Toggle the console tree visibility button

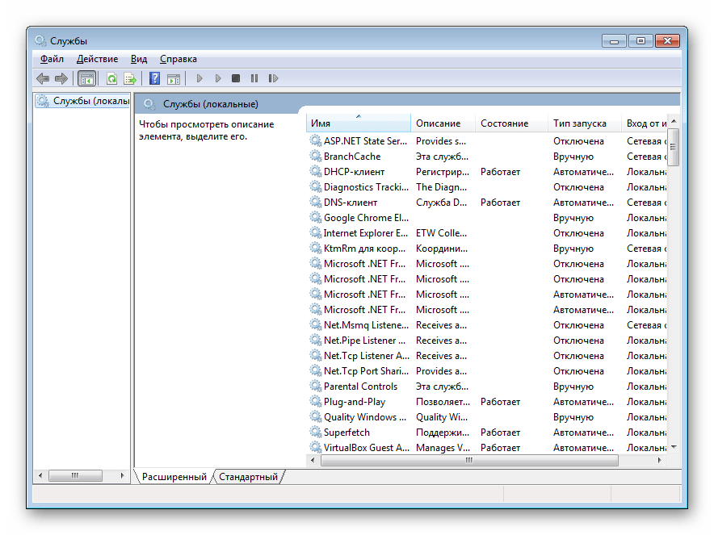coord(86,78)
